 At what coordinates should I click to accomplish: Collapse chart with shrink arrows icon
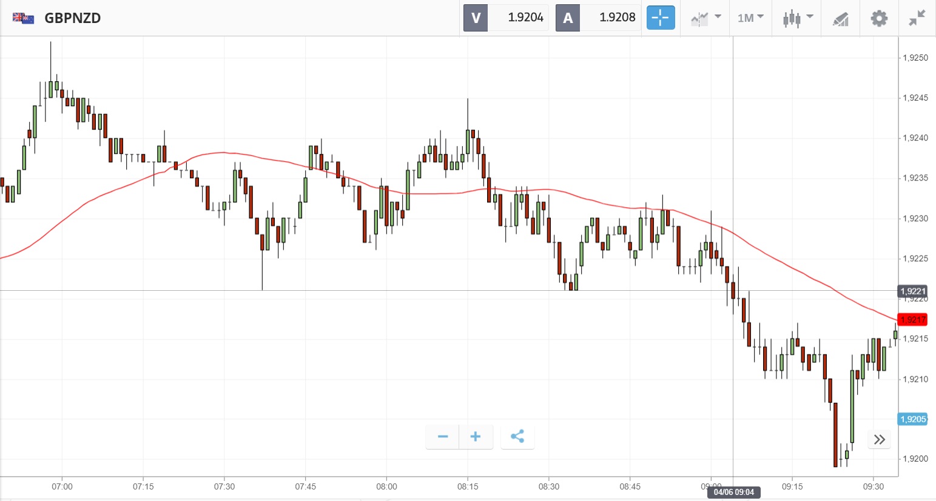(x=917, y=18)
